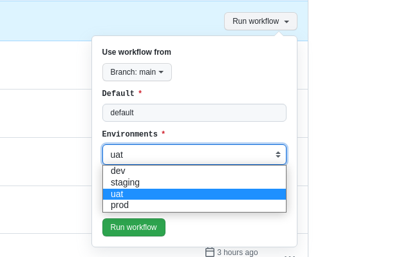Click the small caret next to Branch: main
The height and width of the screenshot is (257, 405).
coord(161,72)
